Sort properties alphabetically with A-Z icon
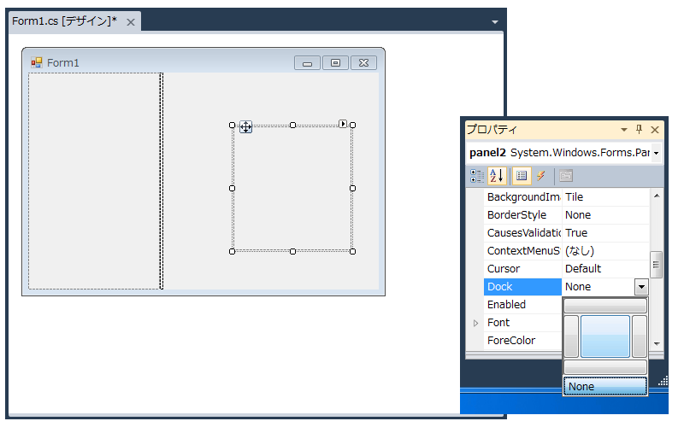Image resolution: width=684 pixels, height=427 pixels. point(497,176)
